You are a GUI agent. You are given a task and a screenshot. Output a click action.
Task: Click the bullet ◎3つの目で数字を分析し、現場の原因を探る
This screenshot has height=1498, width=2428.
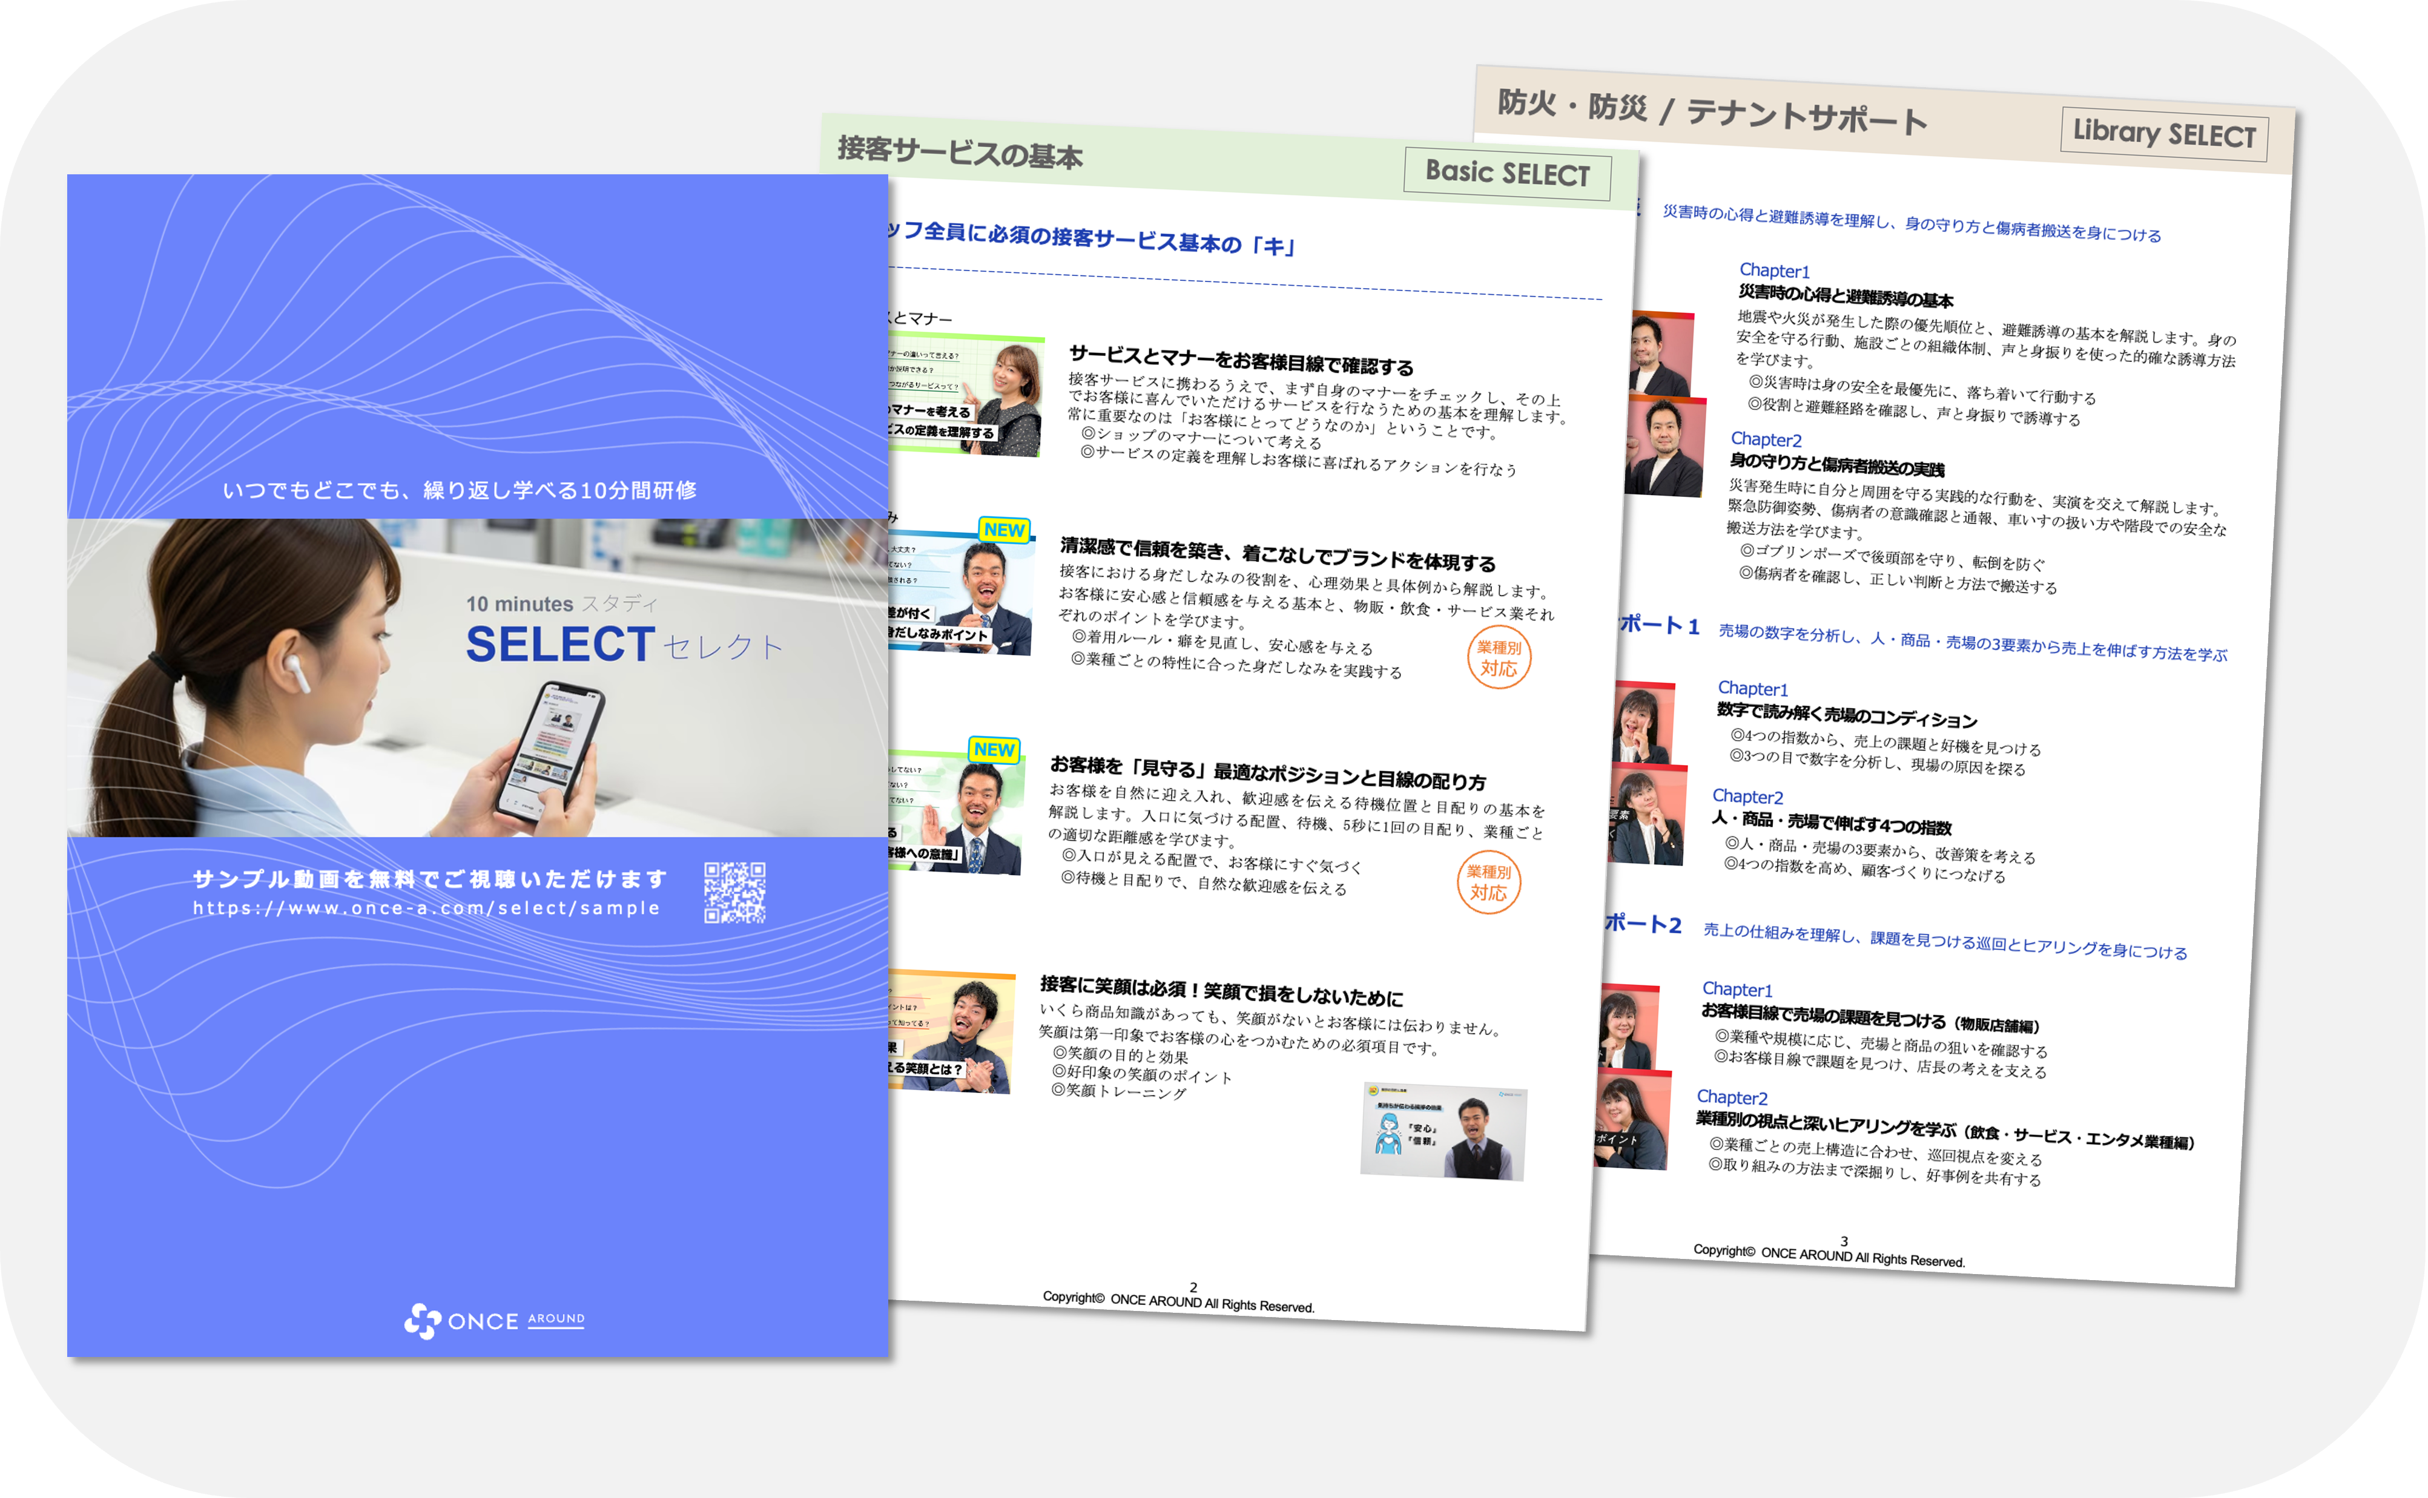[x=1878, y=762]
